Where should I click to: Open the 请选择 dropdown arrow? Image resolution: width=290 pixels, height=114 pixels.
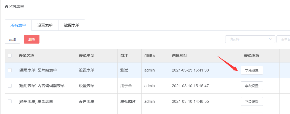(270, 39)
